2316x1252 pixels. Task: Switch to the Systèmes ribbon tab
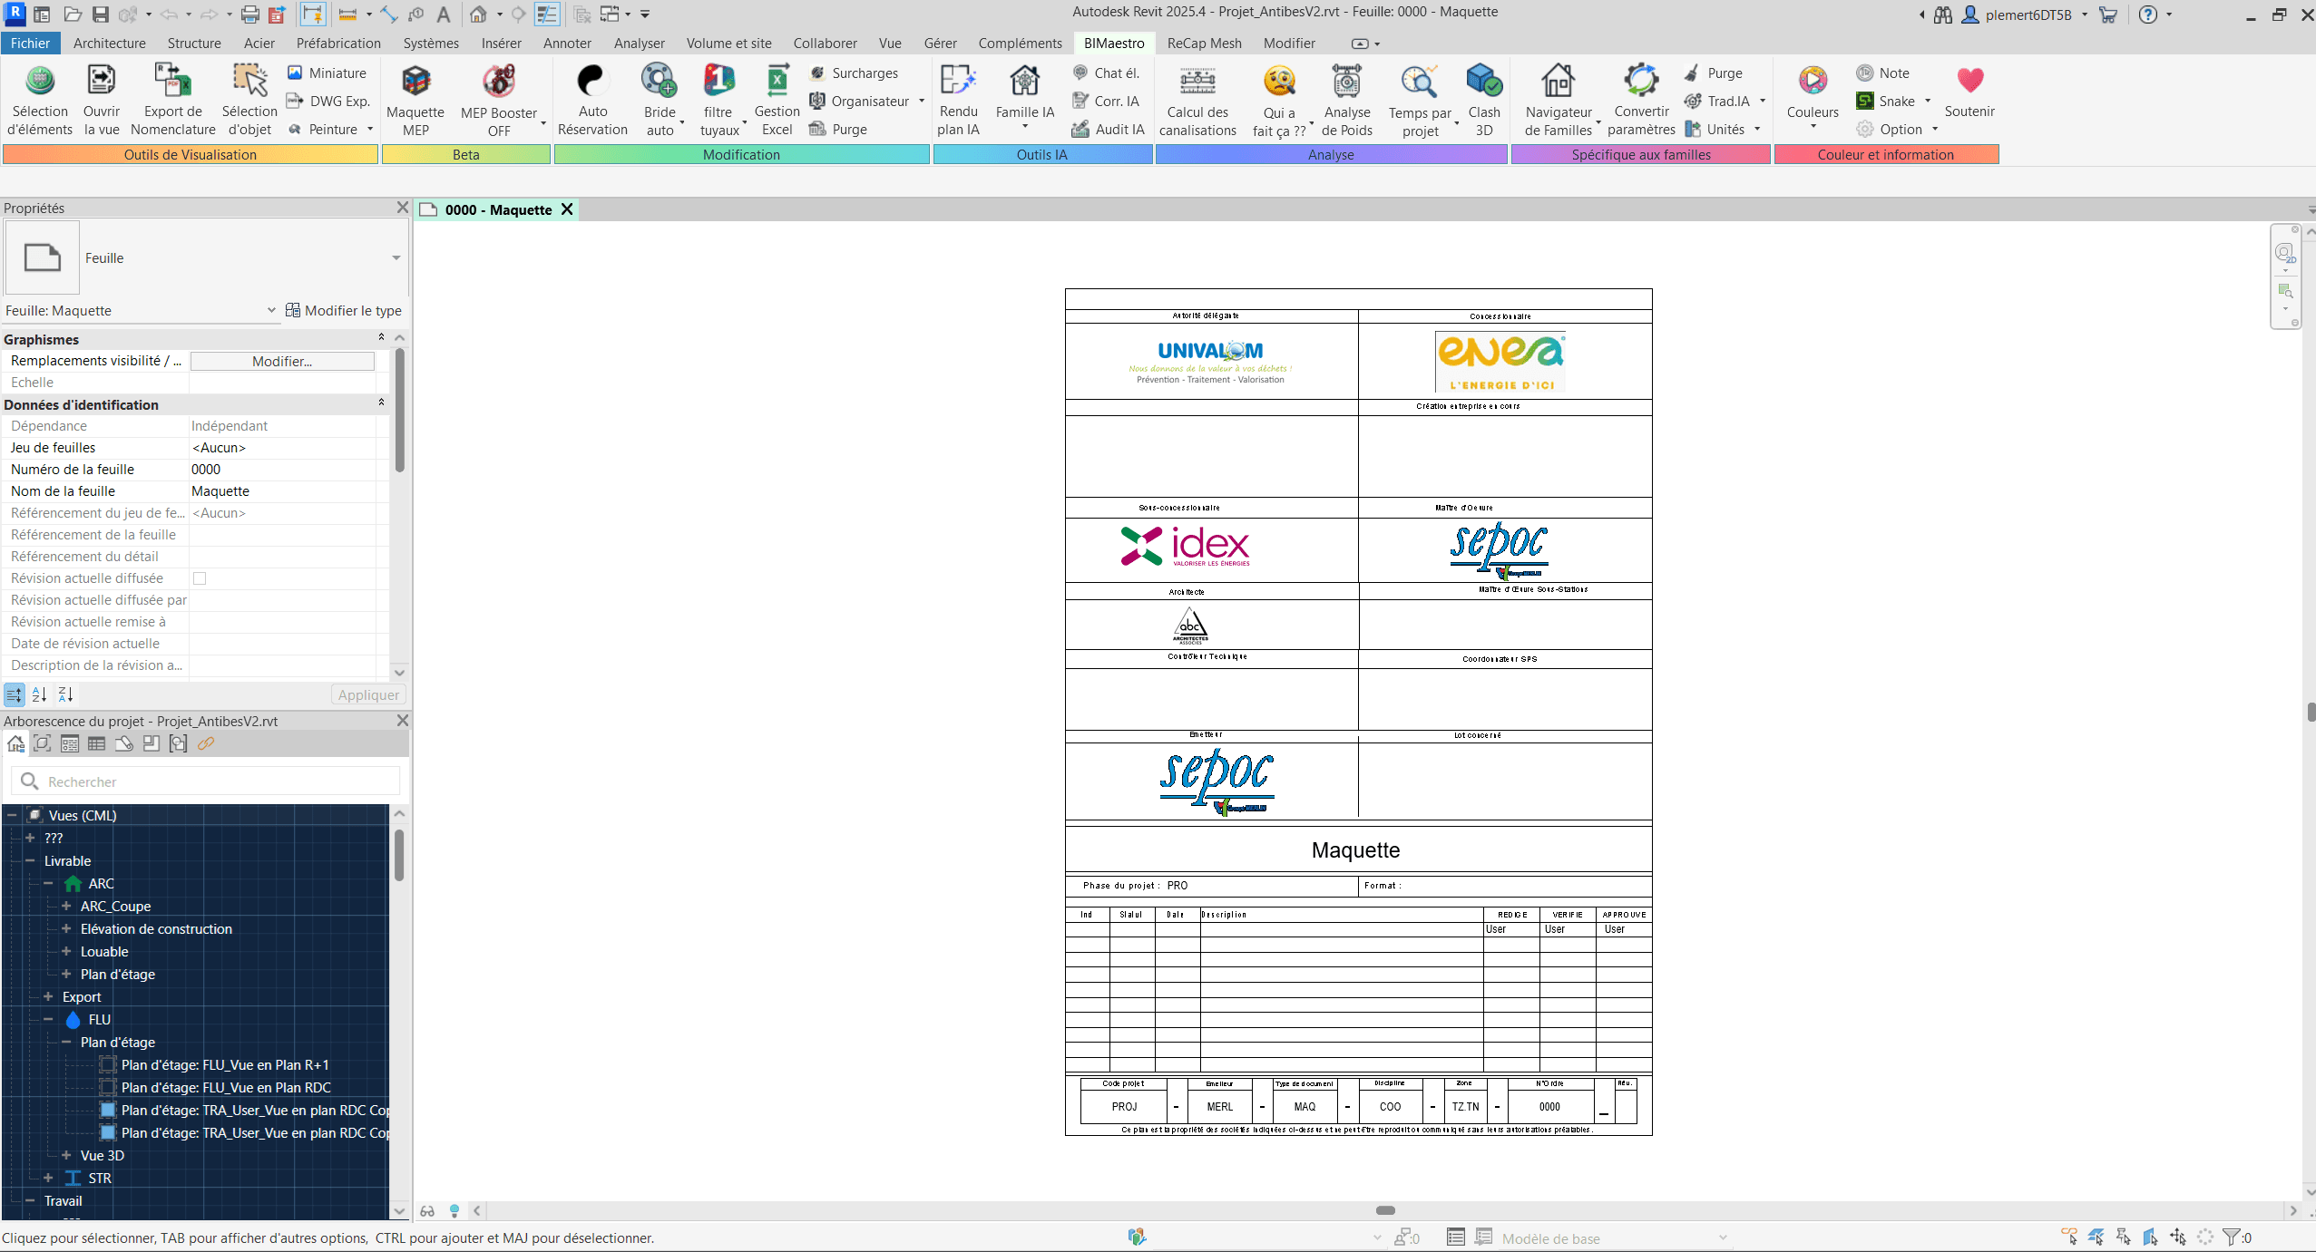tap(431, 43)
